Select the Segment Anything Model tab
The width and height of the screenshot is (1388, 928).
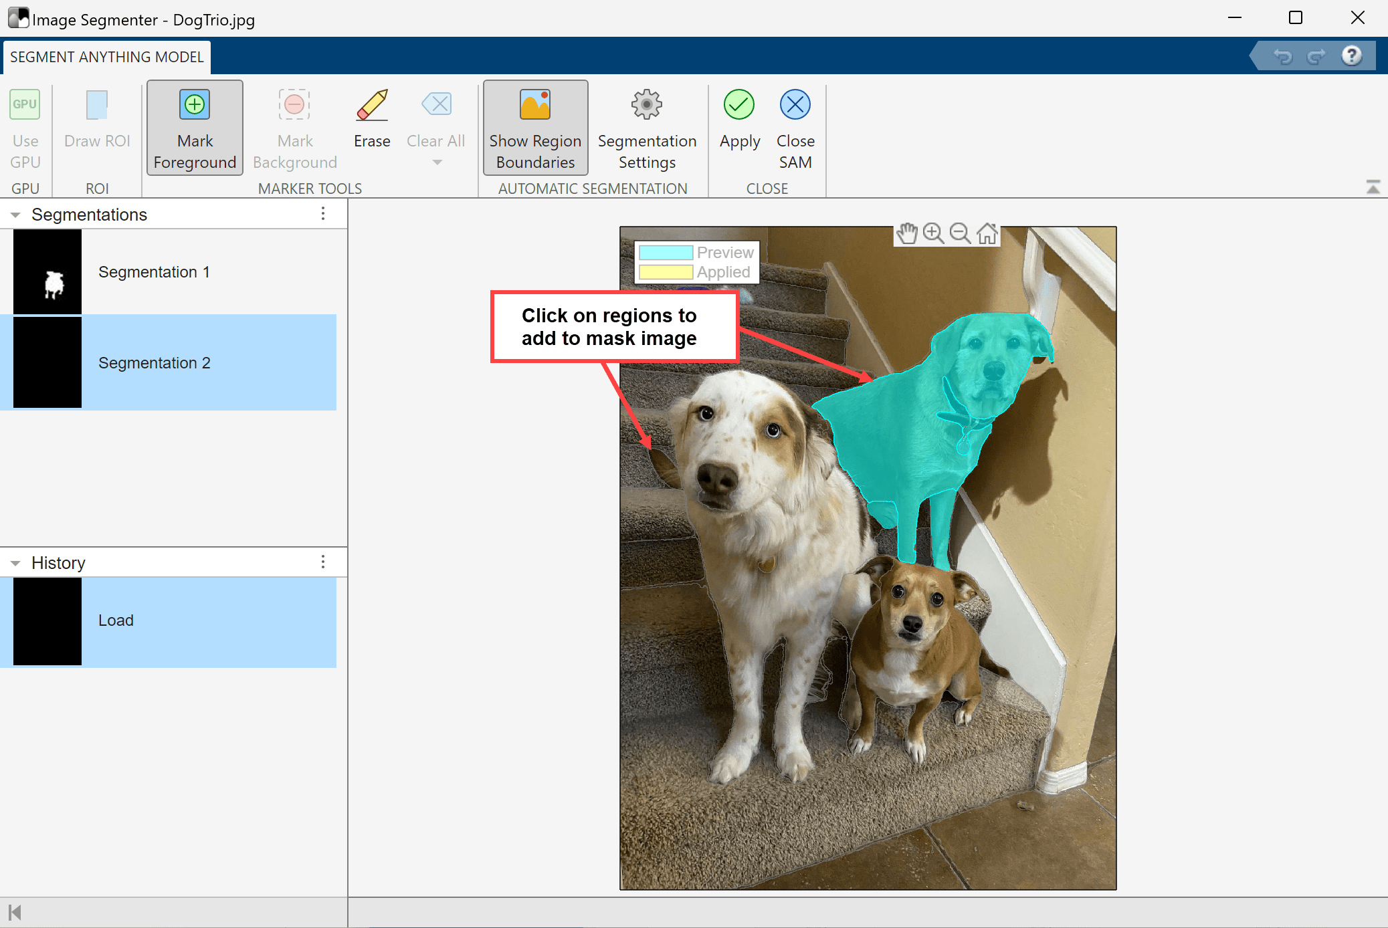[107, 57]
